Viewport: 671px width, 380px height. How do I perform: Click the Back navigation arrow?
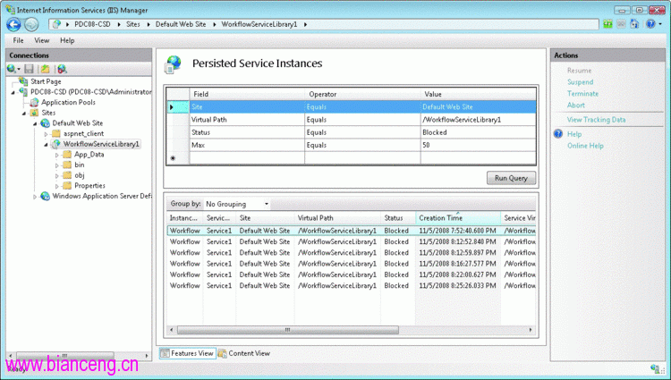[13, 24]
